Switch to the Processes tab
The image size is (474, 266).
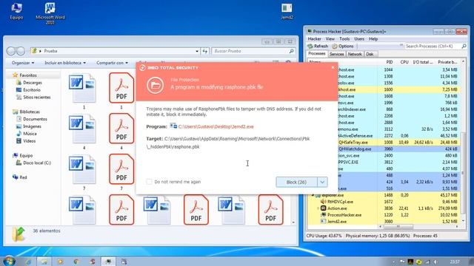pyautogui.click(x=317, y=54)
